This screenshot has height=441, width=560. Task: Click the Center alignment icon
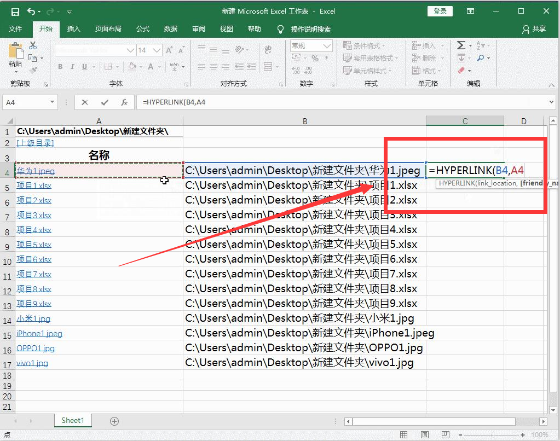213,67
